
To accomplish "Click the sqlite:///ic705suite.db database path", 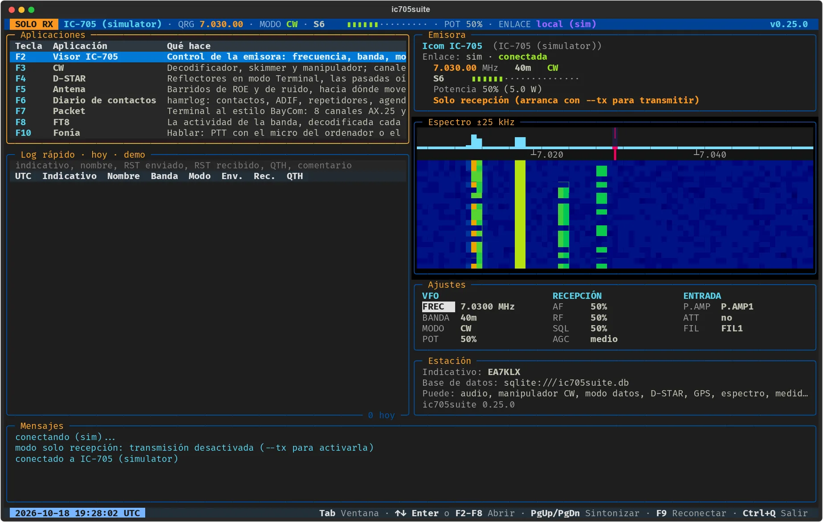I will click(566, 383).
